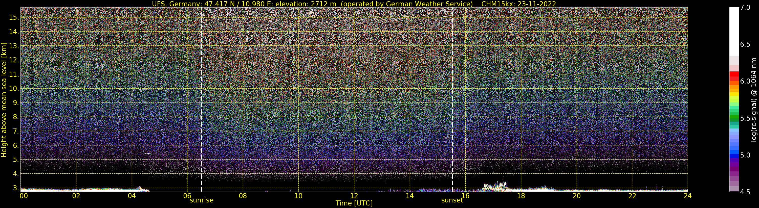Select the white dashed sunrise marker line
759x208 pixels.
pos(202,99)
